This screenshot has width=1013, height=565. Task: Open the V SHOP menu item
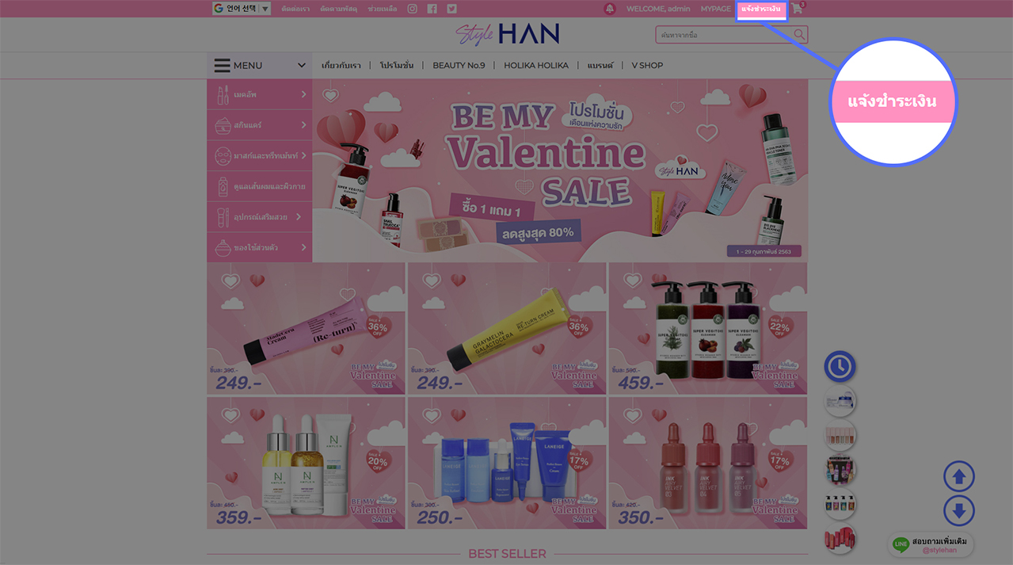point(647,66)
